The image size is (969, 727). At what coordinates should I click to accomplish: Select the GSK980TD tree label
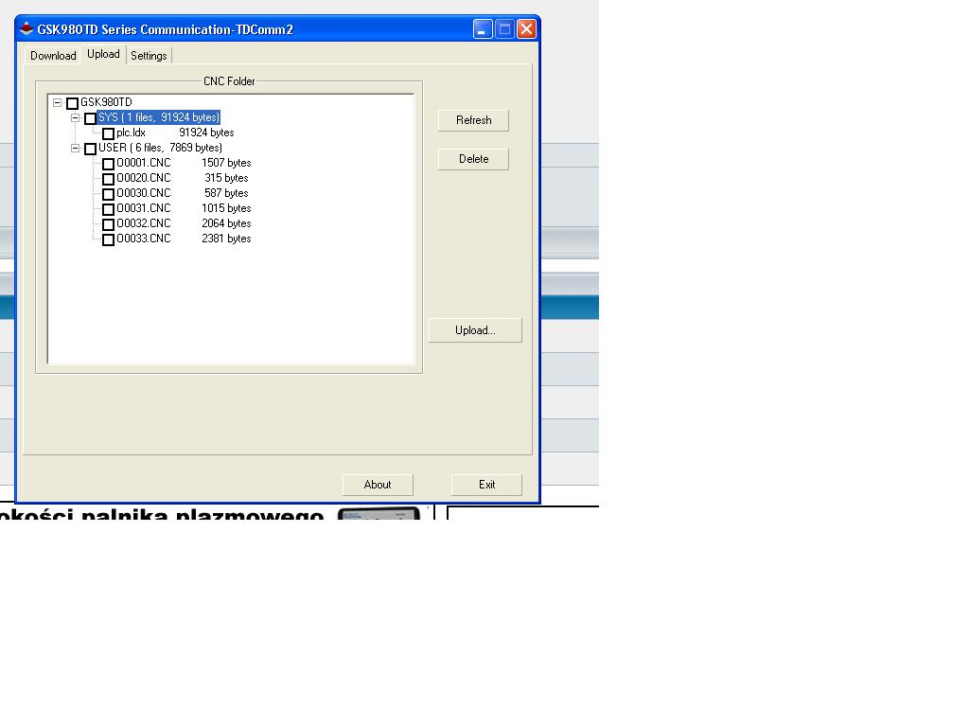(x=106, y=102)
